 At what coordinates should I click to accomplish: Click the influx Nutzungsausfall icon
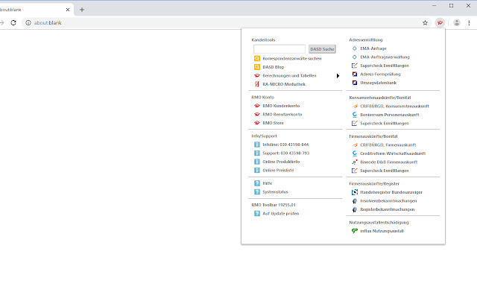pos(355,231)
